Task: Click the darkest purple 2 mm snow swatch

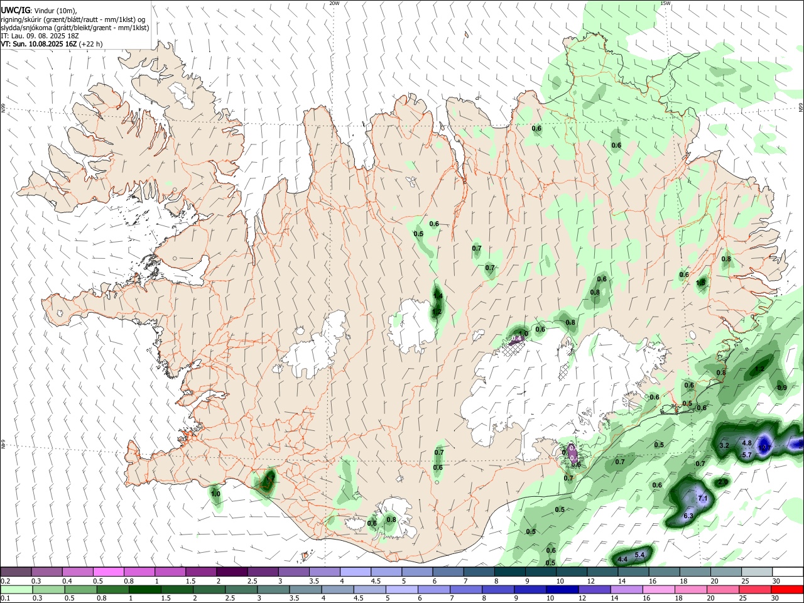Action: pos(231,572)
